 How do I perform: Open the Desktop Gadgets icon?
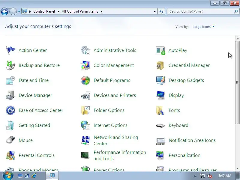[160, 80]
